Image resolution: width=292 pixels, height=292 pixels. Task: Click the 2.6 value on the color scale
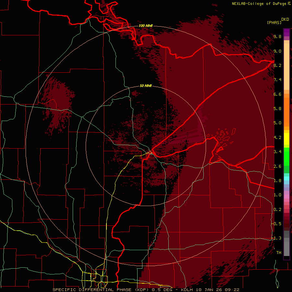(277, 166)
